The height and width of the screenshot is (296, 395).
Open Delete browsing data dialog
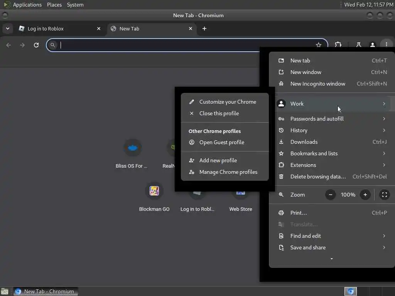[333, 177]
